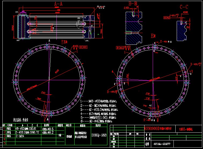Click the ø0.5 cell in table row 1
This screenshot has width=203, height=149.
pyautogui.click(x=49, y=129)
